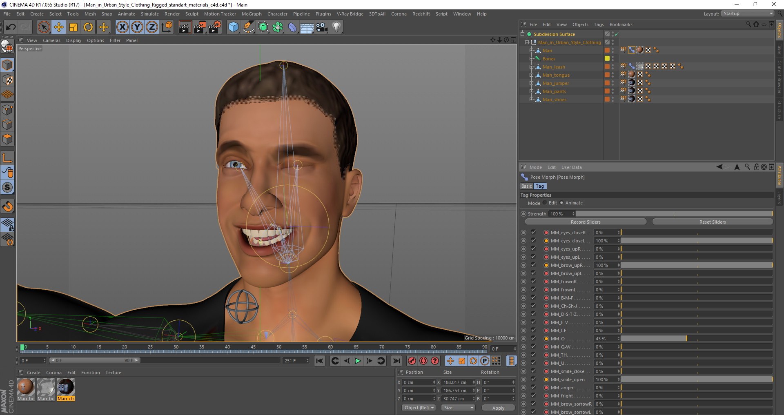
Task: Select the Live Selection tool
Action: [44, 27]
